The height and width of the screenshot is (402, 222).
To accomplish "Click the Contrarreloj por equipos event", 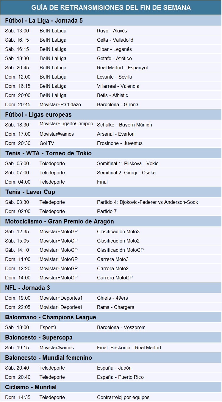I will click(x=123, y=397).
